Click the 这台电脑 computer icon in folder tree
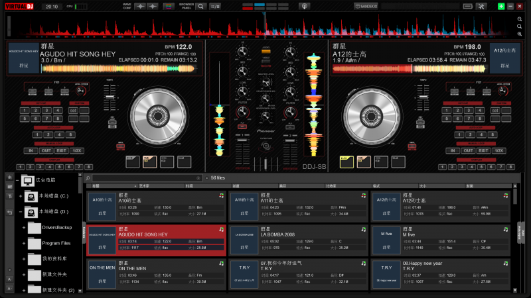Screen dimensions: 531x298 point(27,180)
